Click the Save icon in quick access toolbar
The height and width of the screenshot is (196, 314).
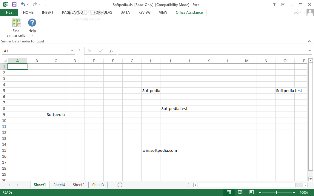click(x=14, y=4)
